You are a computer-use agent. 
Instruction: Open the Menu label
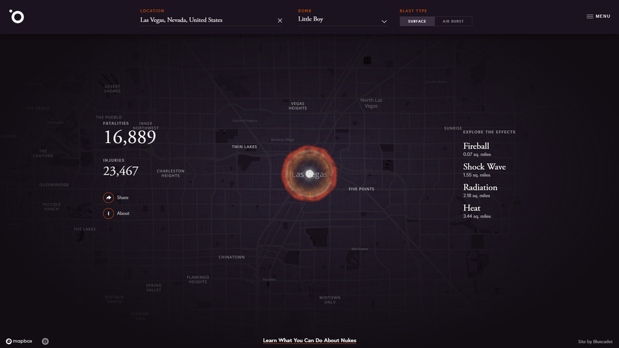click(x=603, y=17)
